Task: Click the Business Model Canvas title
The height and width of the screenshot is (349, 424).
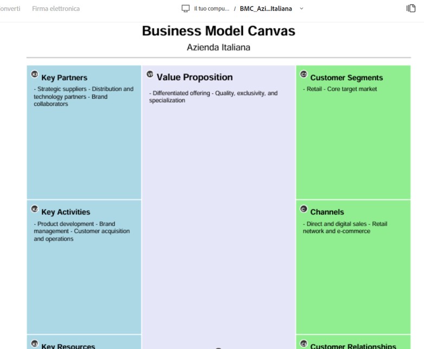Action: pos(219,30)
